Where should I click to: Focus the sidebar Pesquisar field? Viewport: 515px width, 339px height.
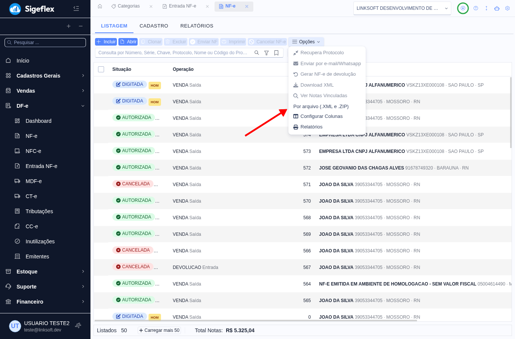(x=45, y=43)
